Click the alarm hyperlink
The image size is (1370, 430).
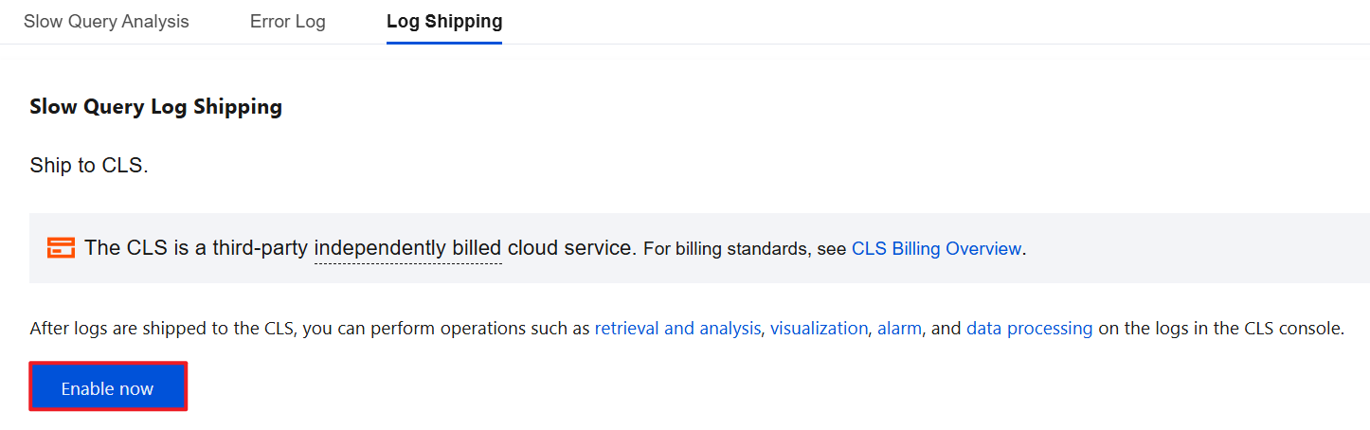point(899,329)
